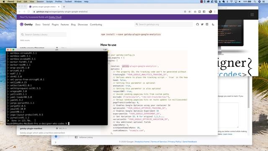Viewport: 268px width, 151px height.
Task: Open the Shell menu
Action: point(19,2)
